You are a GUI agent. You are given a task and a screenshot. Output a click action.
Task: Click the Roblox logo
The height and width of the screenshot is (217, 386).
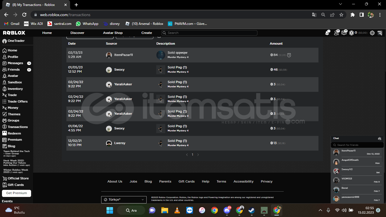coord(14,33)
